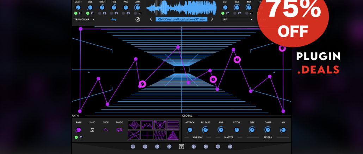This screenshot has height=154, width=363.
Task: Click the blue sample waveform display
Action: pos(181,8)
